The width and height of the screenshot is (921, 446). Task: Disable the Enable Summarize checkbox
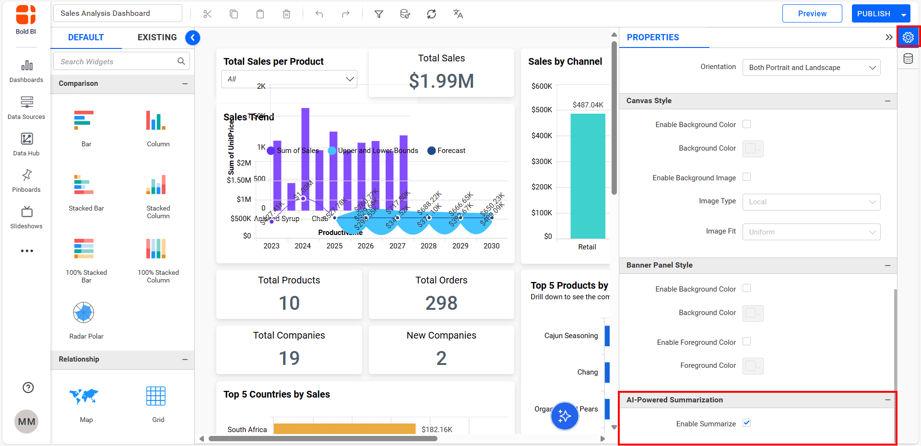747,423
